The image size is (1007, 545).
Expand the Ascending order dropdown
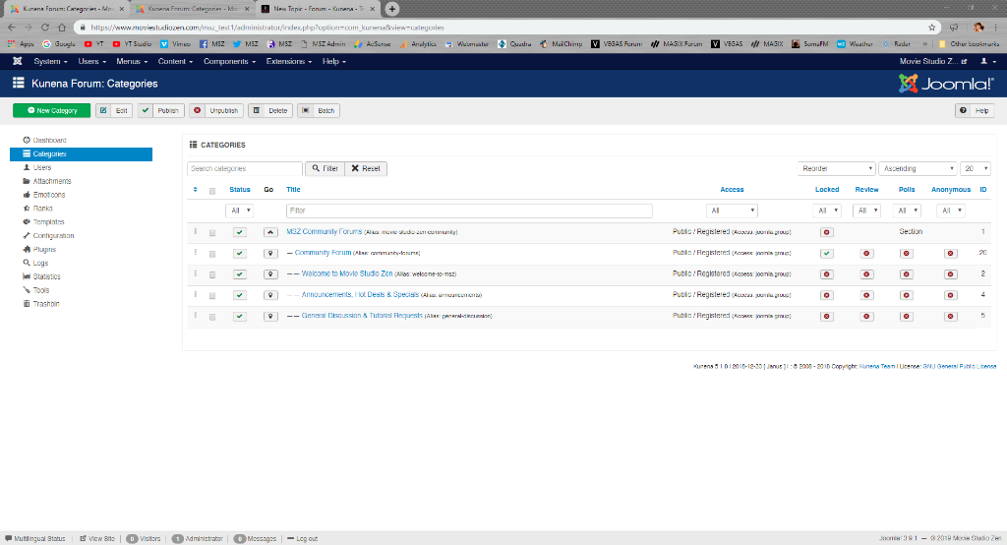click(917, 168)
